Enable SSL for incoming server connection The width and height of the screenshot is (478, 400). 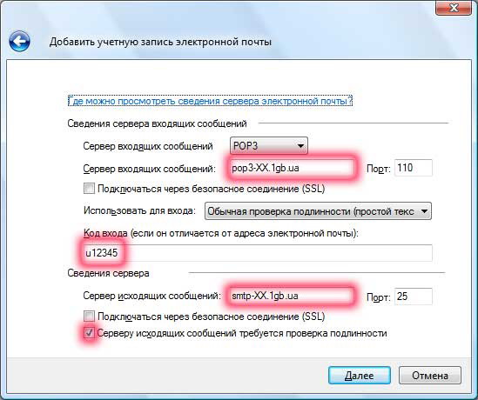tap(89, 189)
